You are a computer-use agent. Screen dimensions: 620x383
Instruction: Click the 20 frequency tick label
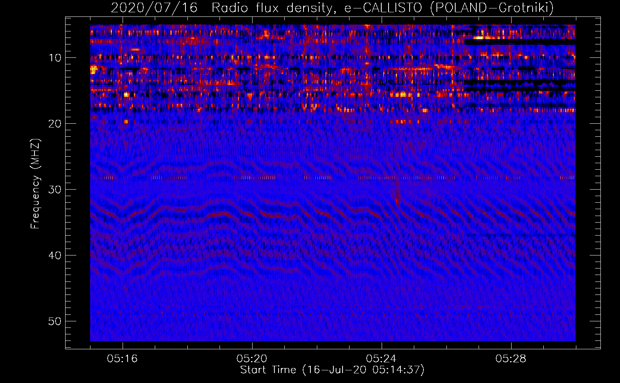point(55,124)
